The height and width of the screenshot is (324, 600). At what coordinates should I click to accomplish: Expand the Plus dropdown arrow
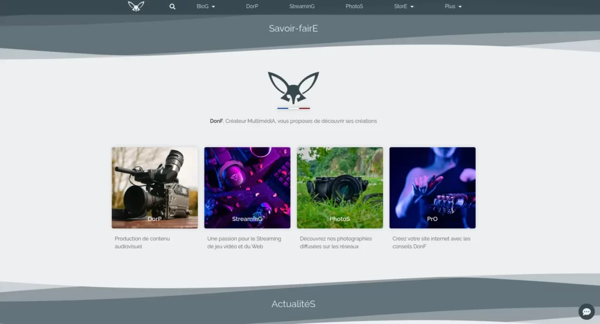coord(460,7)
